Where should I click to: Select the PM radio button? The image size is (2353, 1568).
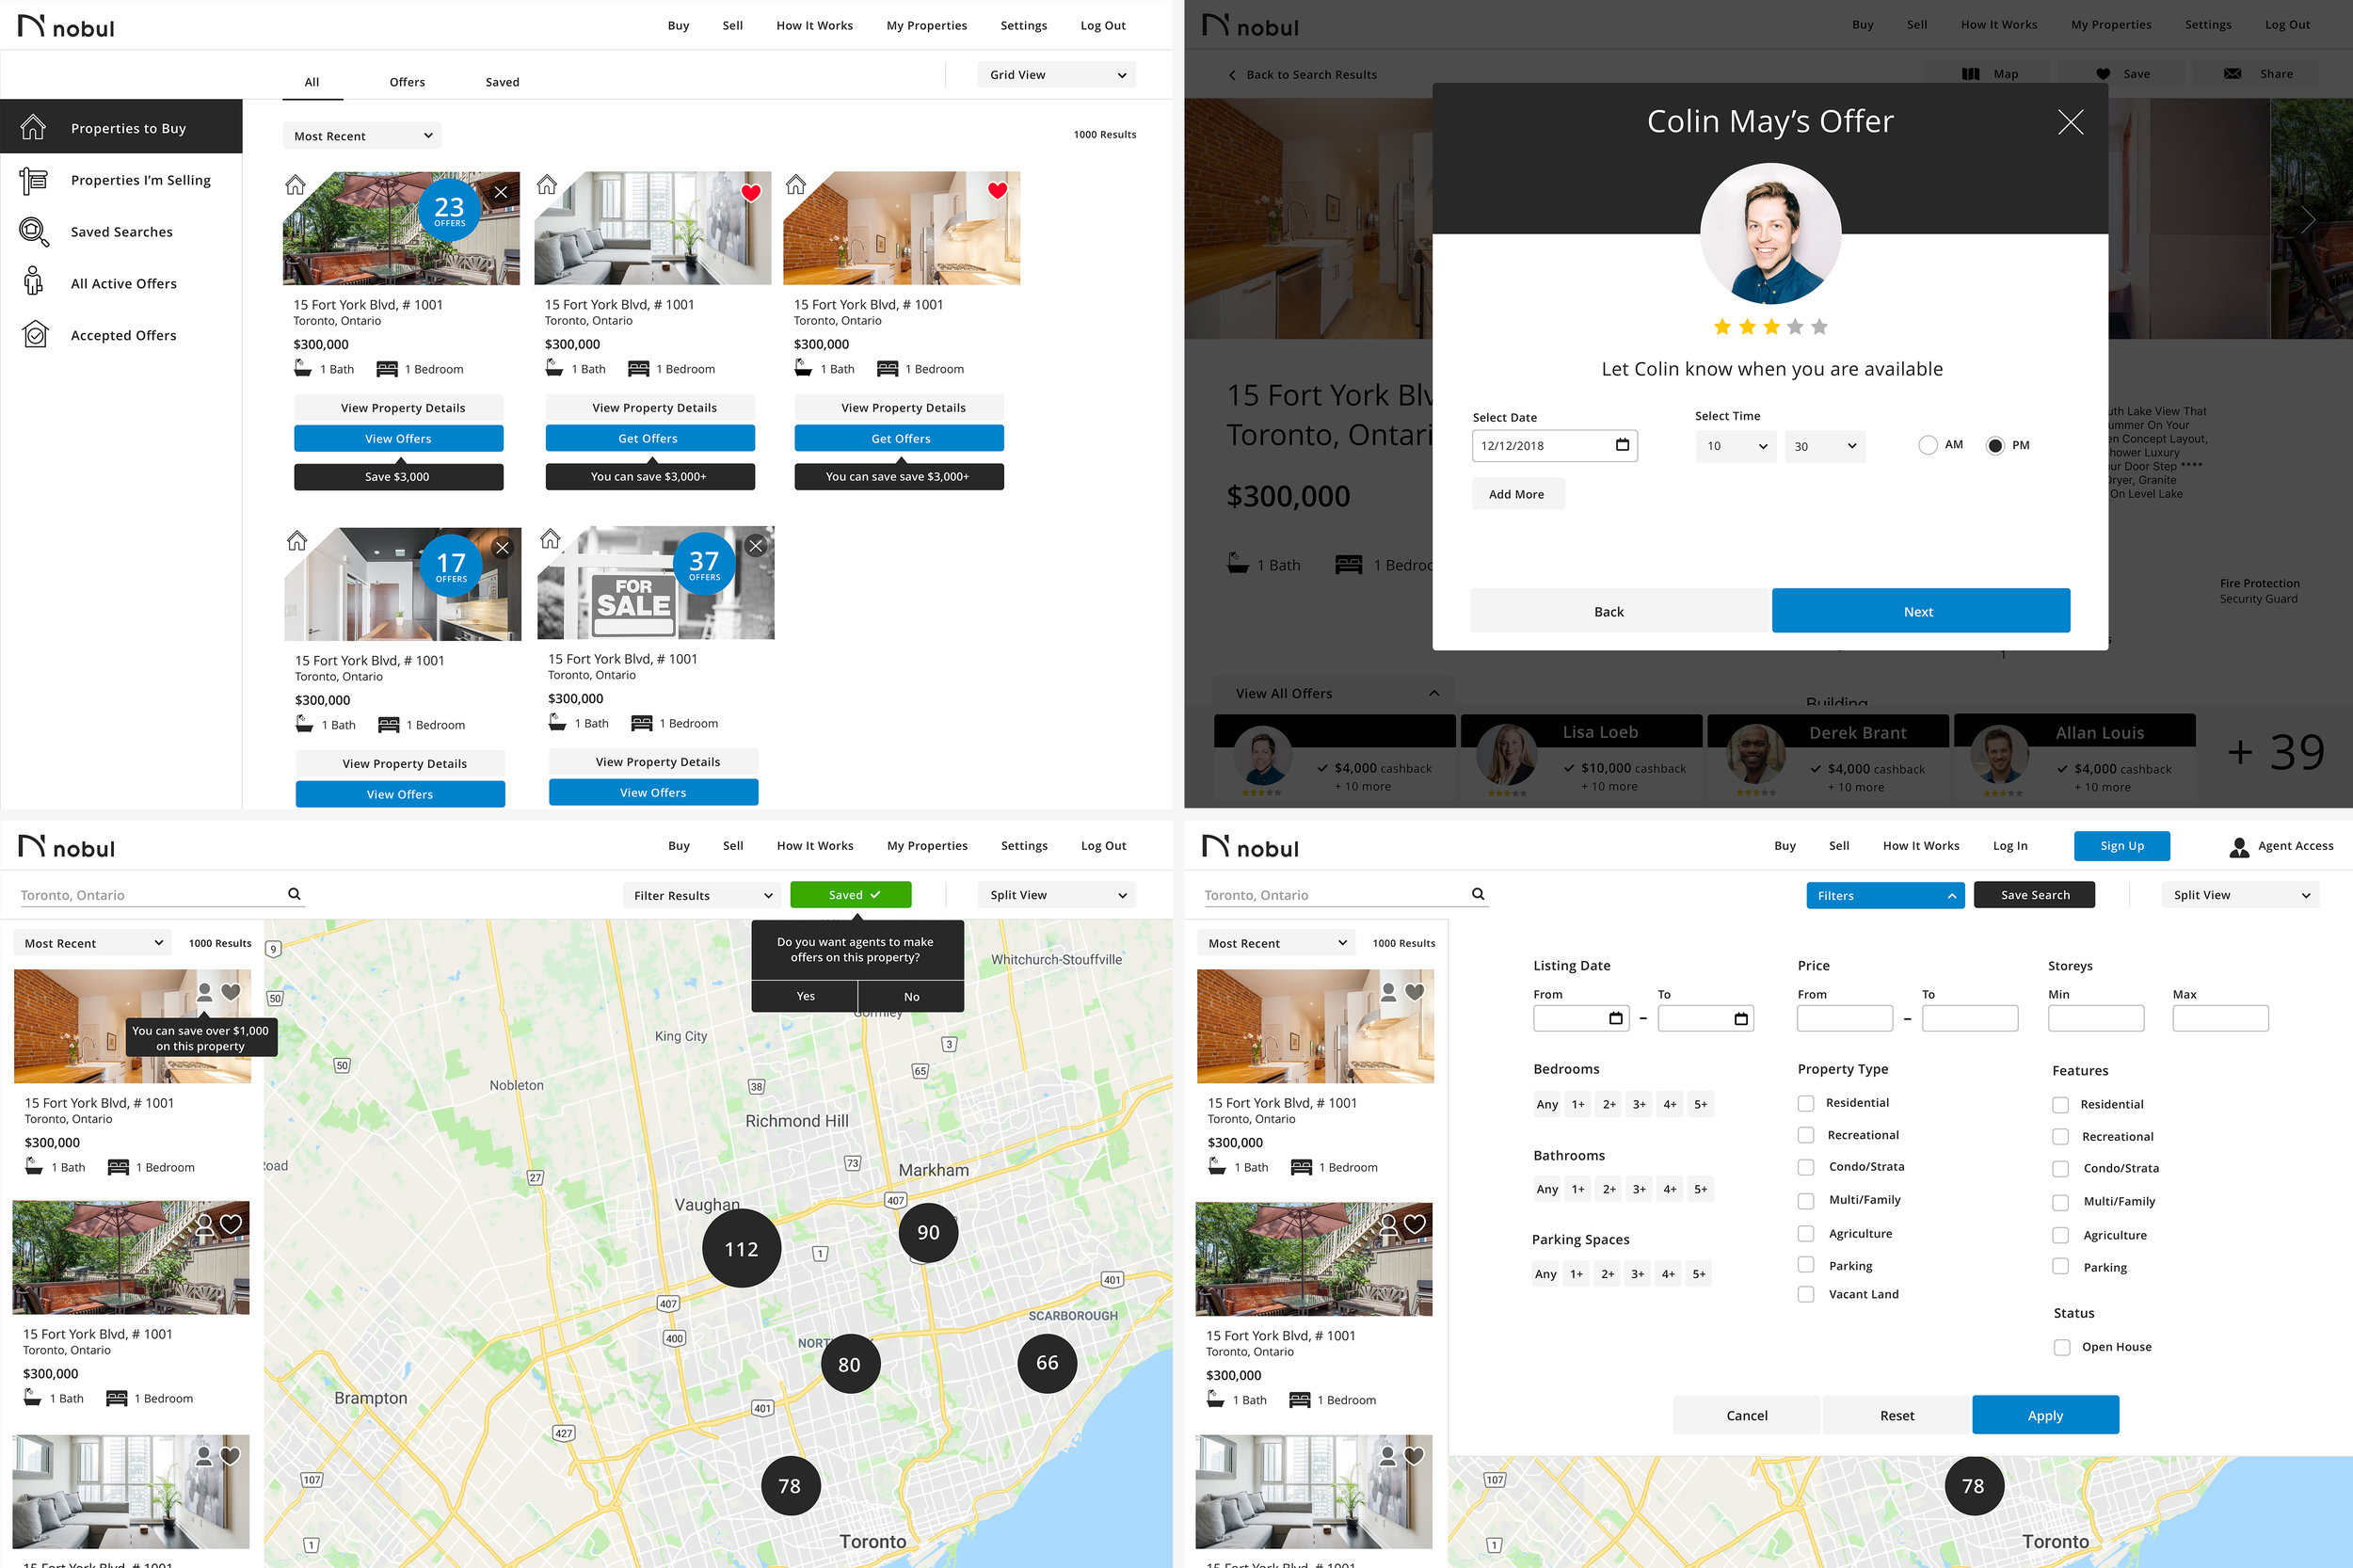tap(1994, 445)
